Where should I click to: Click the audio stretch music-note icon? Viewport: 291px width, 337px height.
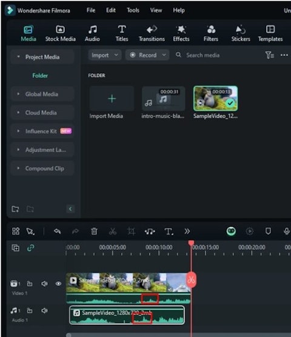(150, 232)
